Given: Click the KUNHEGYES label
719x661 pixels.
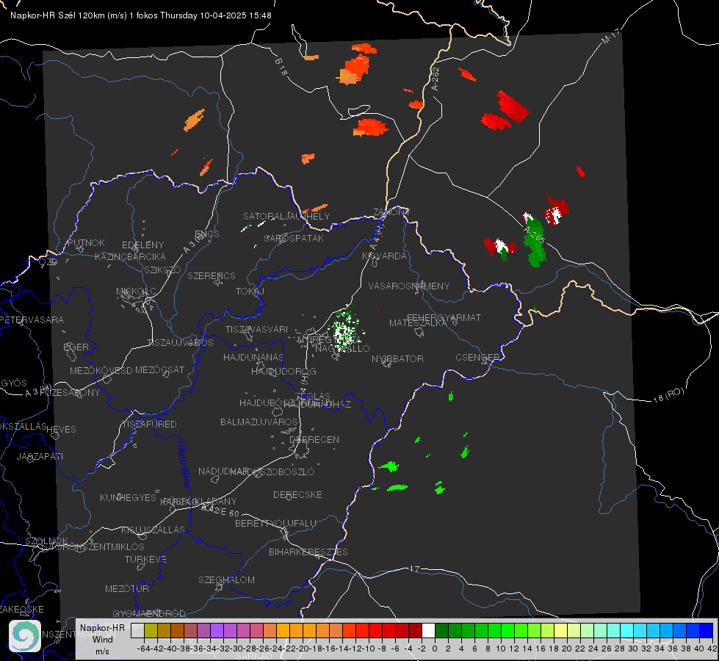Looking at the screenshot, I should 128,498.
